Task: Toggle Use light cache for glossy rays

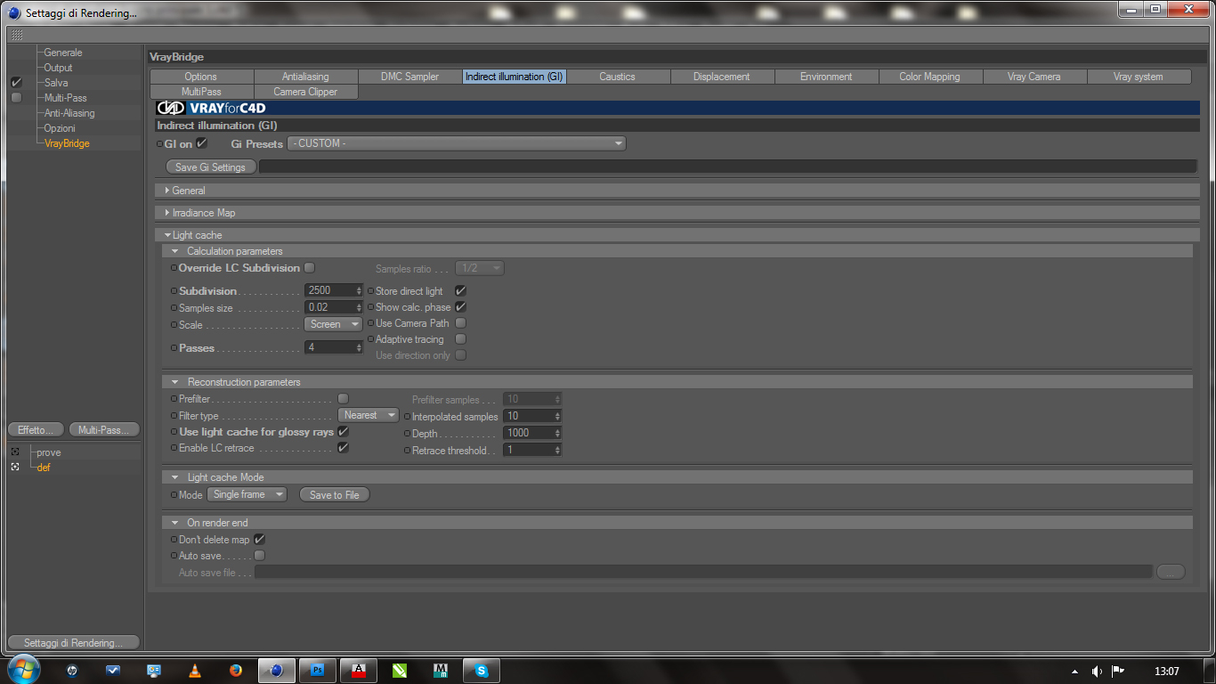Action: pos(344,432)
